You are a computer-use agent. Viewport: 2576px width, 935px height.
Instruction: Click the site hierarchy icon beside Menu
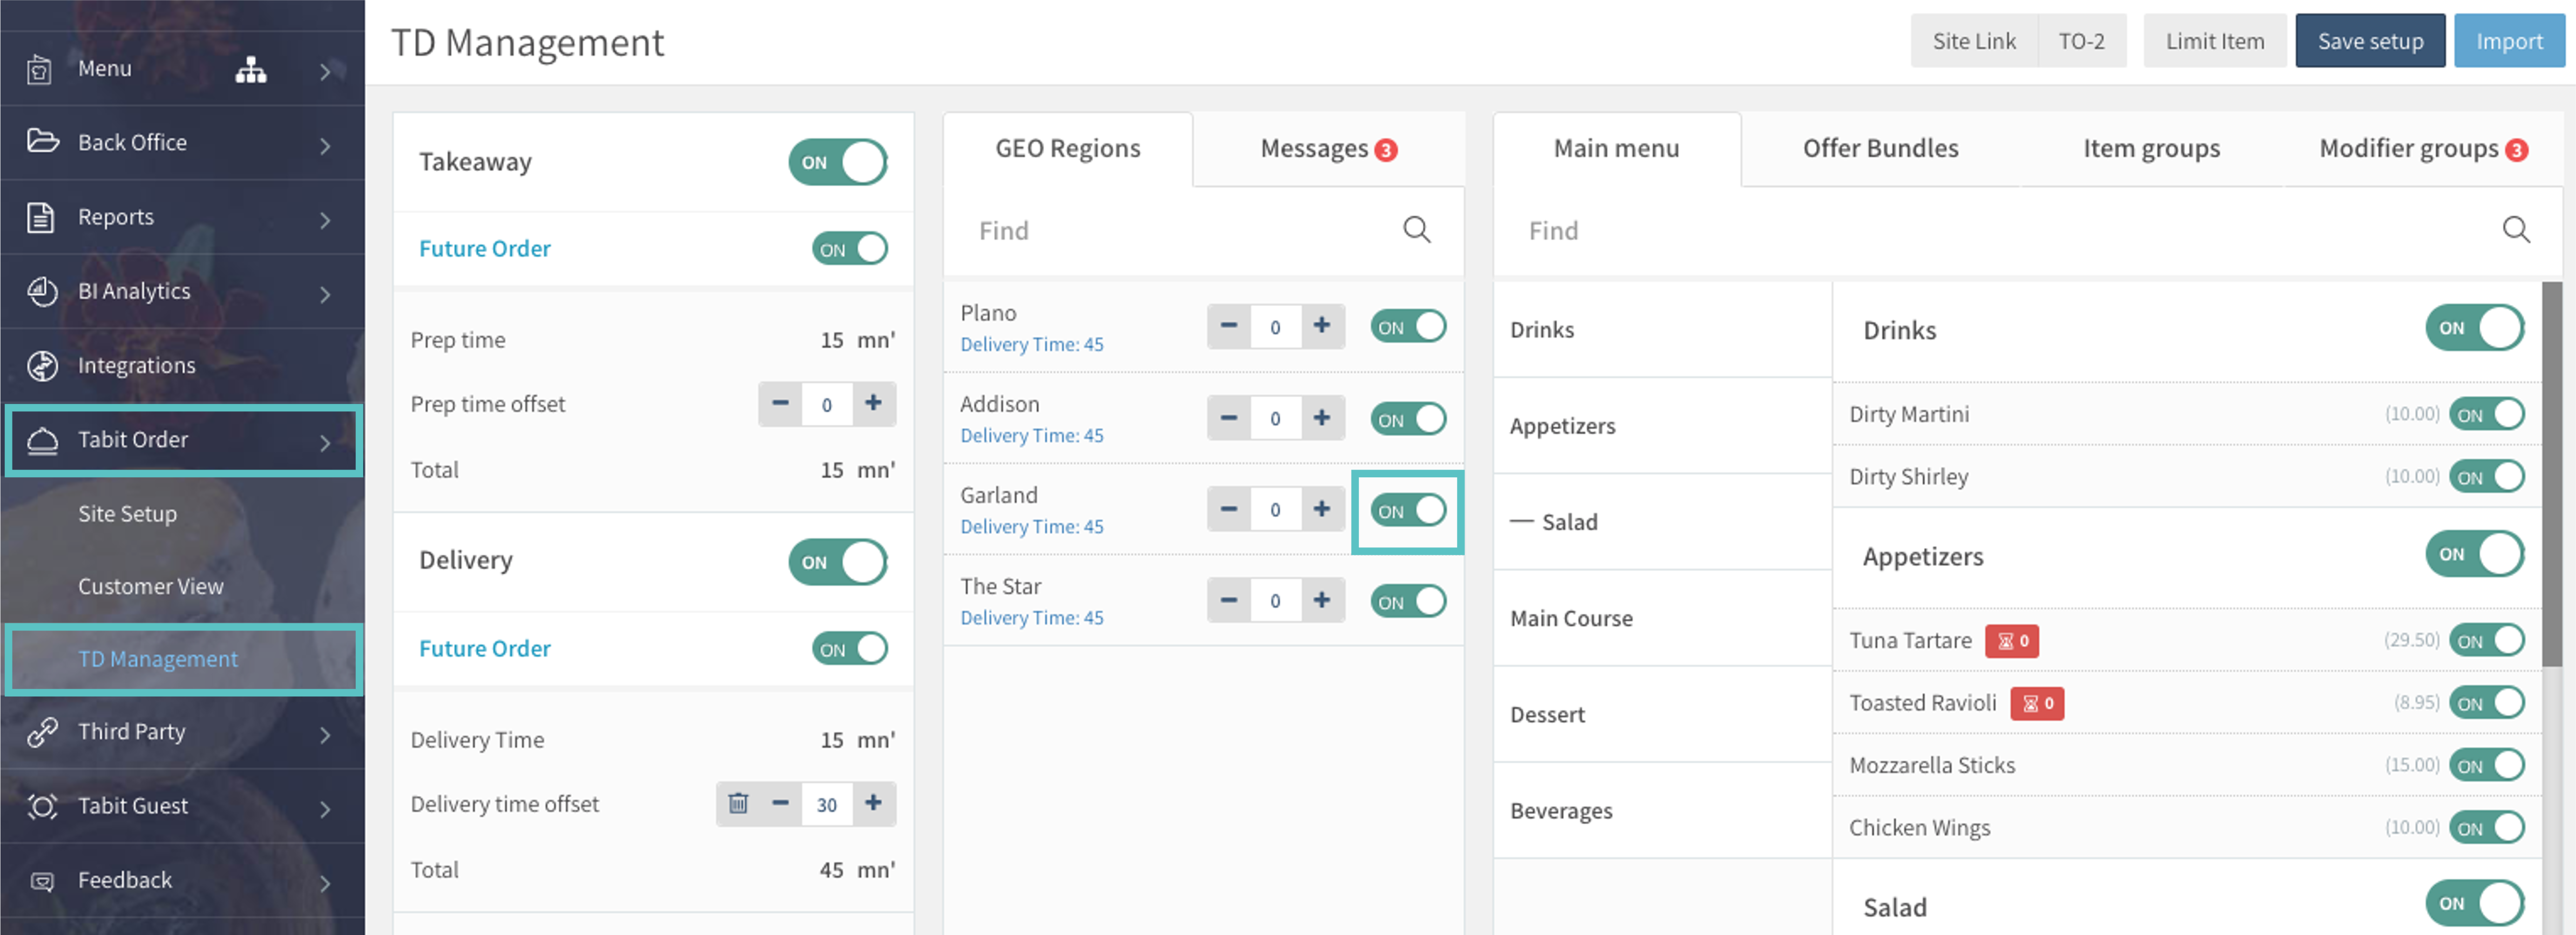(x=250, y=70)
